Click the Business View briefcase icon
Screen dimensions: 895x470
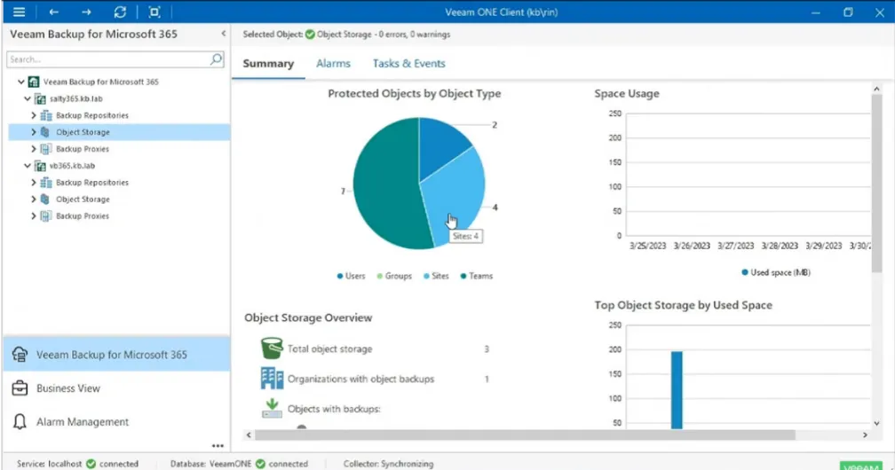pyautogui.click(x=20, y=388)
